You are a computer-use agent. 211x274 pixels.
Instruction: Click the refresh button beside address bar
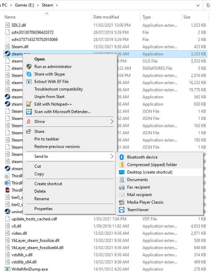click(208, 5)
